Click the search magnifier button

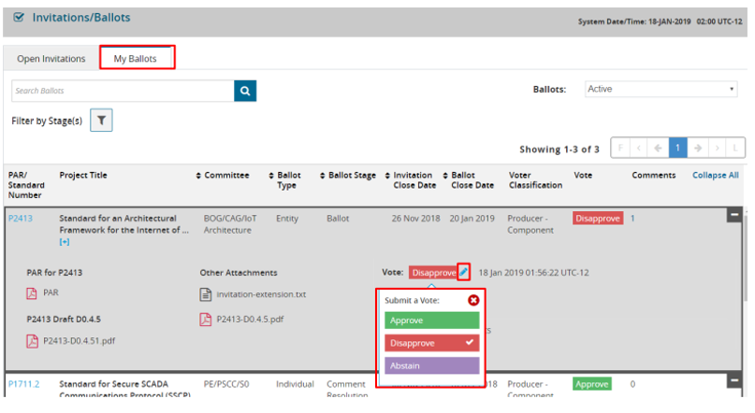click(244, 91)
